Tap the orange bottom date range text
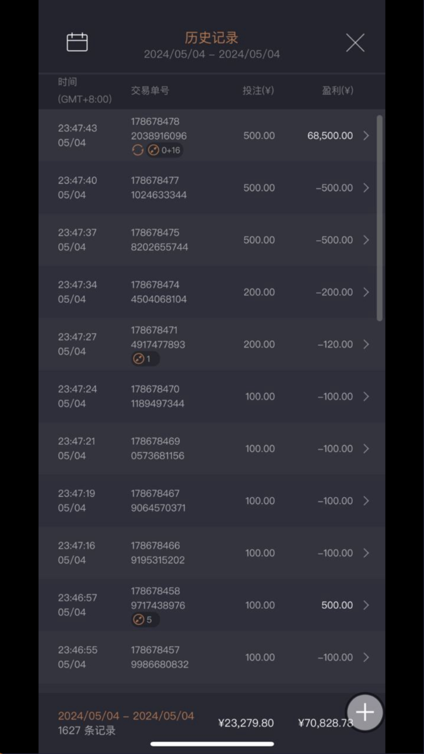This screenshot has height=754, width=424. (126, 716)
